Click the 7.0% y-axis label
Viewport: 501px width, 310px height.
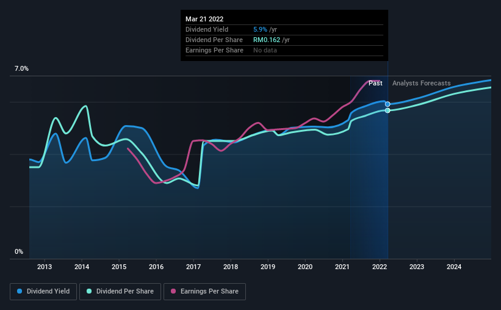pos(21,69)
